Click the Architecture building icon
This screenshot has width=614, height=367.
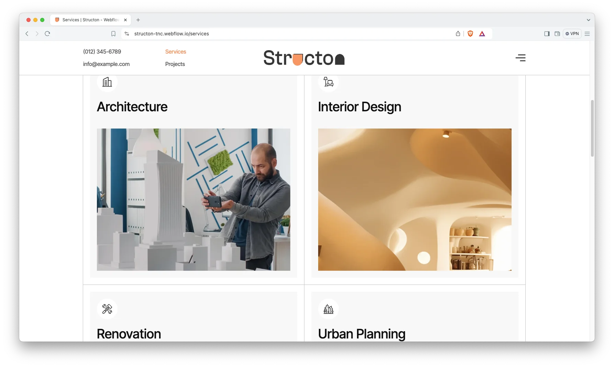(107, 82)
